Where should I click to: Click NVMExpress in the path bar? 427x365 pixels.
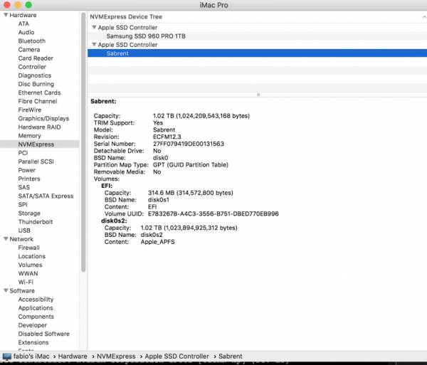pos(116,356)
